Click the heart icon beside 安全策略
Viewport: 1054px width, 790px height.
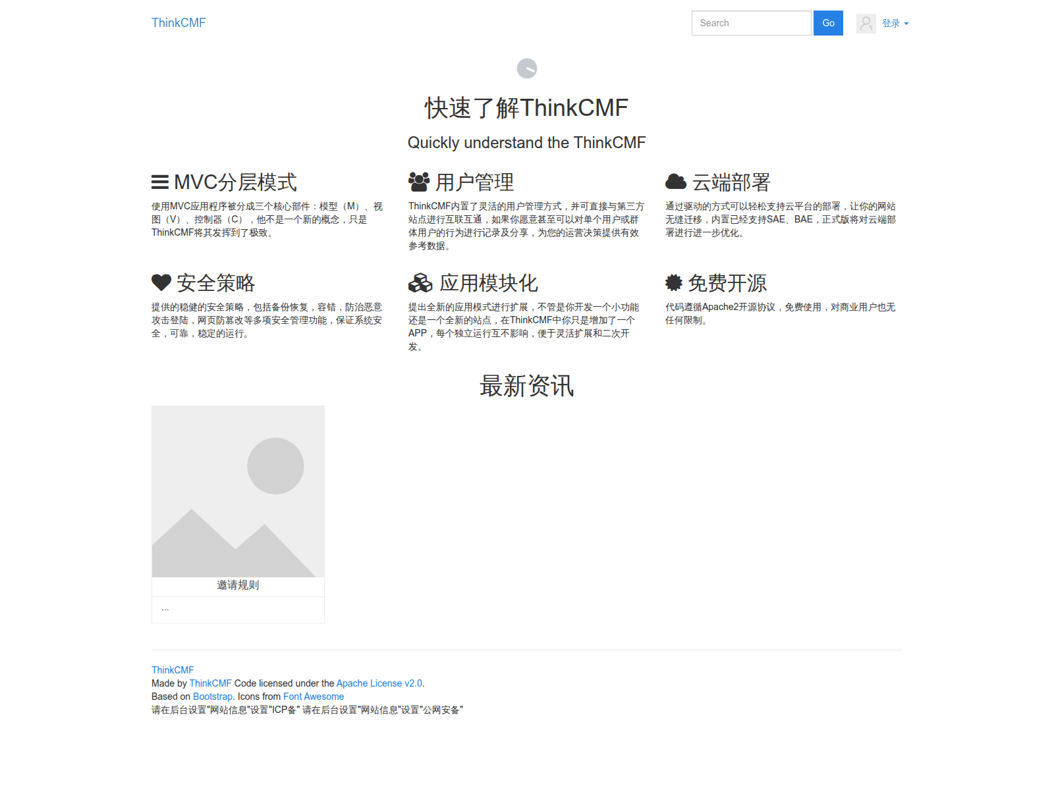[161, 282]
